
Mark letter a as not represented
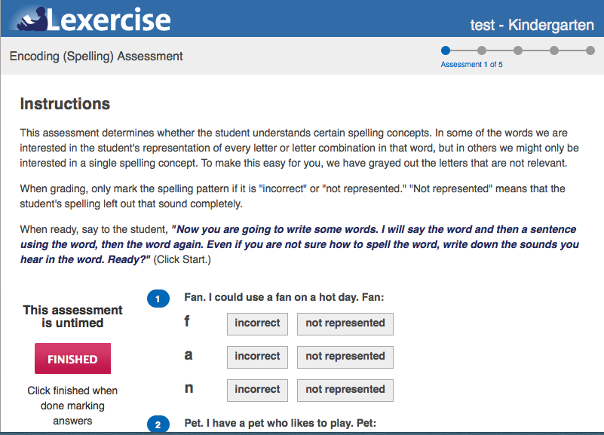click(x=345, y=357)
